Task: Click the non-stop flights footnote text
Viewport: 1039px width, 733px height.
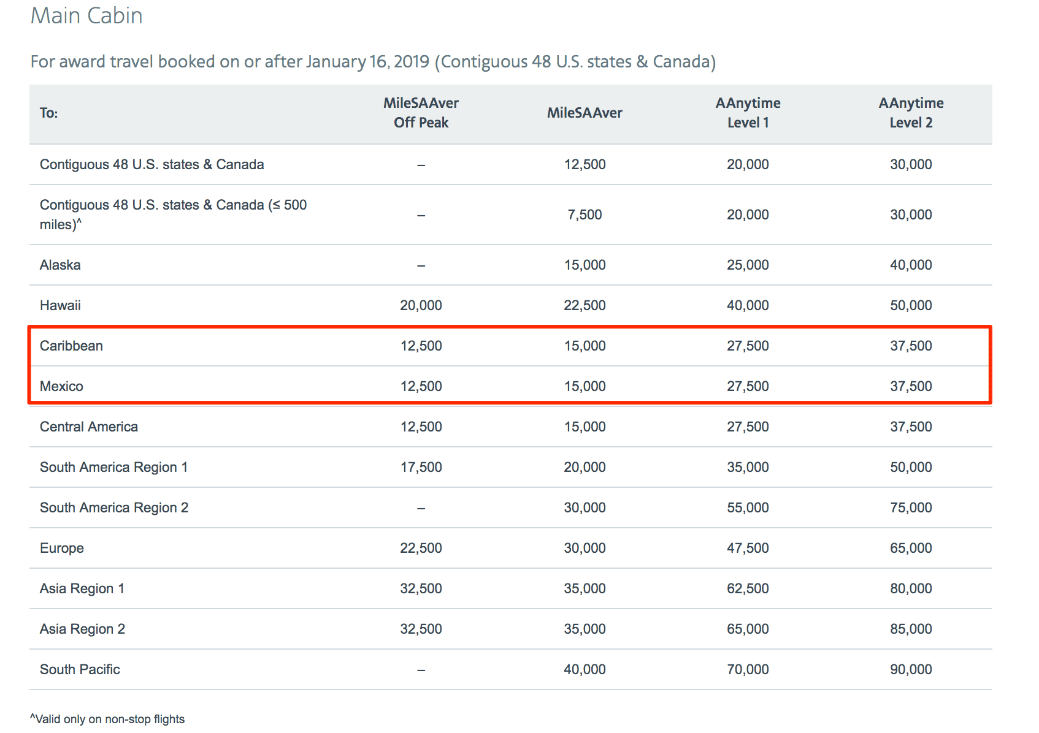Action: pyautogui.click(x=107, y=718)
